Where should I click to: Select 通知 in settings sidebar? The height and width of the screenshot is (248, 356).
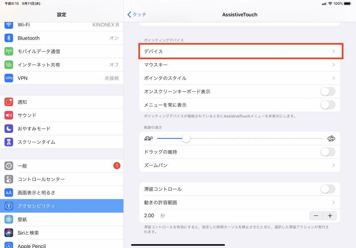point(62,102)
